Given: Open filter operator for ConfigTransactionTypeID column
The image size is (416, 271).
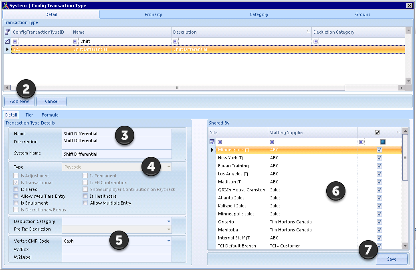Looking at the screenshot, I should [x=15, y=41].
